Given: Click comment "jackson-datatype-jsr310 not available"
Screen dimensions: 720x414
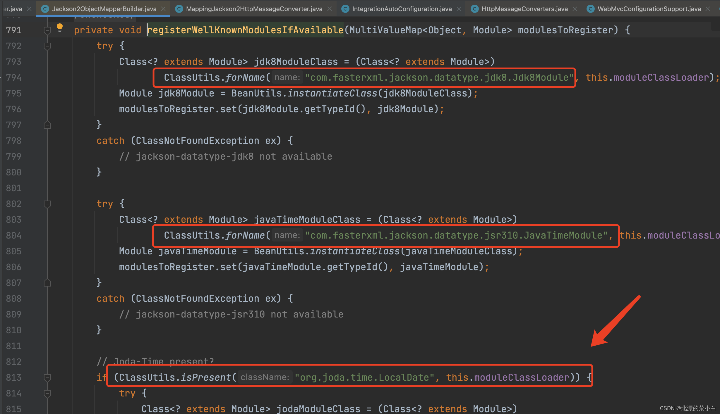Looking at the screenshot, I should (x=239, y=314).
